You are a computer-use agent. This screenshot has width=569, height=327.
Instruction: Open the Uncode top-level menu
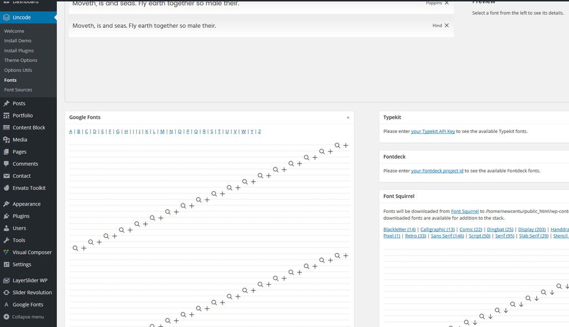[x=22, y=17]
